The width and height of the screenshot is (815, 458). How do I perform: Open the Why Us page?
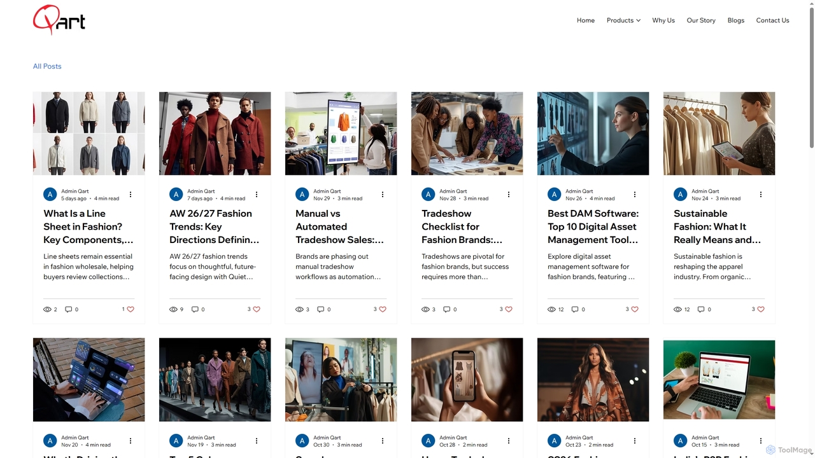[x=663, y=20]
